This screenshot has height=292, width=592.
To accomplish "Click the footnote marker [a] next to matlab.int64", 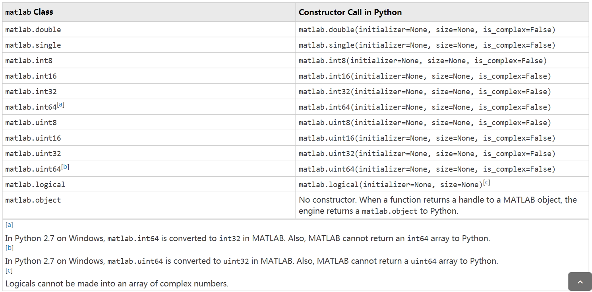I will point(60,104).
